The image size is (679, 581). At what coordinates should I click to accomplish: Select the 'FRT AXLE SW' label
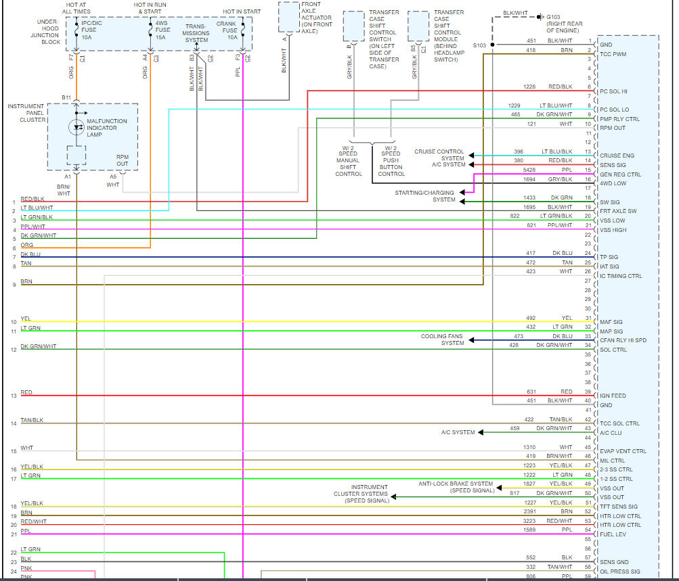coord(618,211)
